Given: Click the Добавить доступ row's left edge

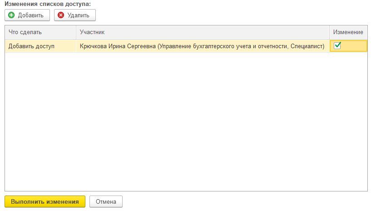Looking at the screenshot, I should [x=7, y=46].
